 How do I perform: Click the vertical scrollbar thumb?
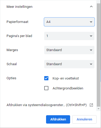99,55
